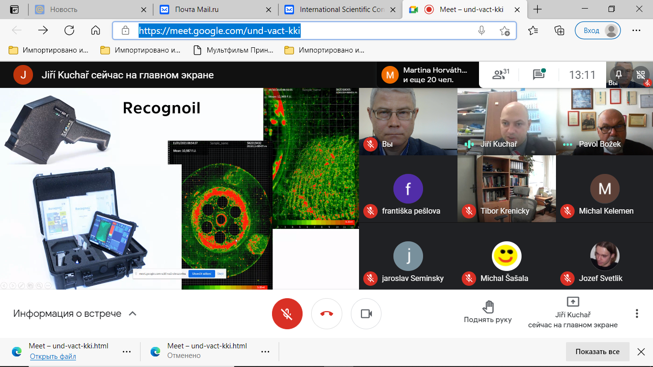Open the Collections icon

559,31
